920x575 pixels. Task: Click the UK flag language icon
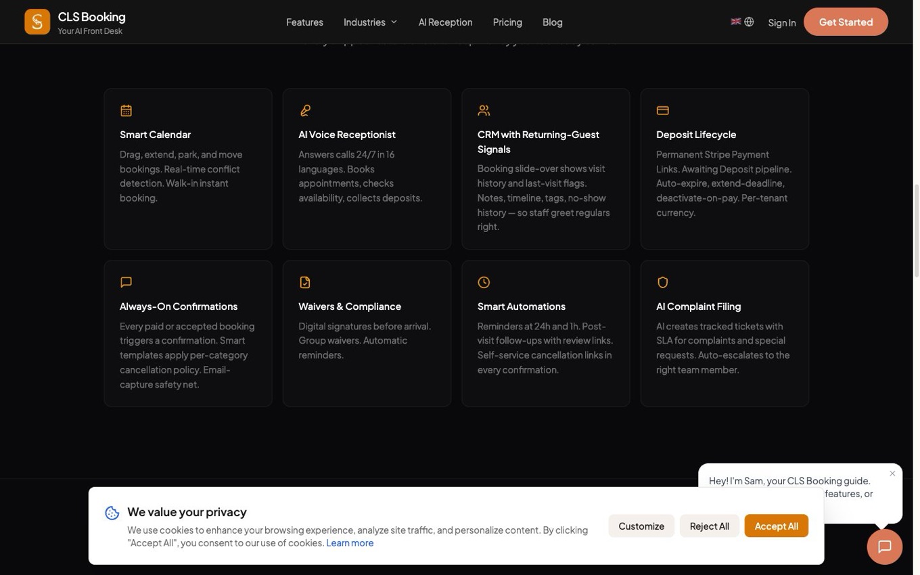(x=736, y=22)
